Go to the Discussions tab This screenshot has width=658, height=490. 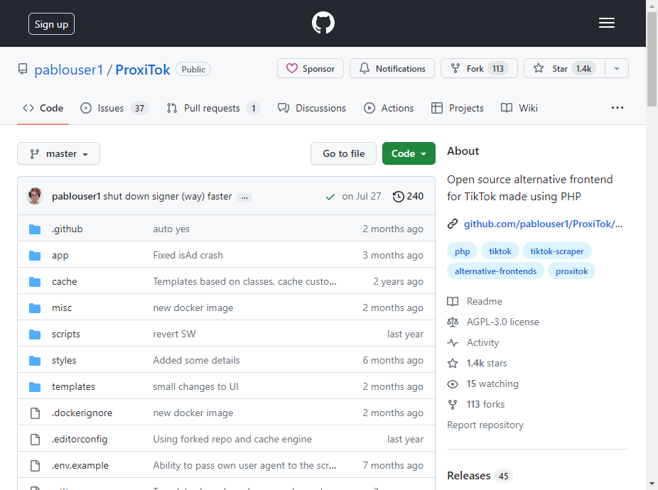(x=312, y=108)
